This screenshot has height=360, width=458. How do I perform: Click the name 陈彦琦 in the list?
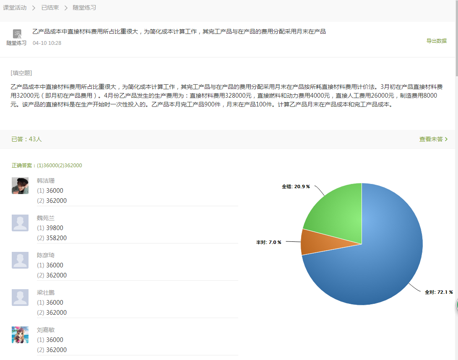46,255
